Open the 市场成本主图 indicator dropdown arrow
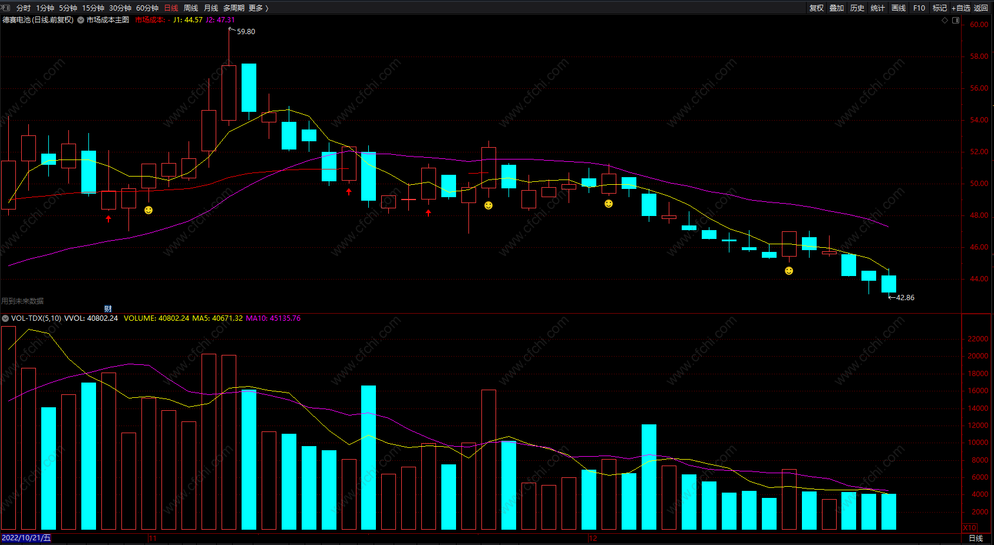Image resolution: width=994 pixels, height=545 pixels. click(x=81, y=20)
